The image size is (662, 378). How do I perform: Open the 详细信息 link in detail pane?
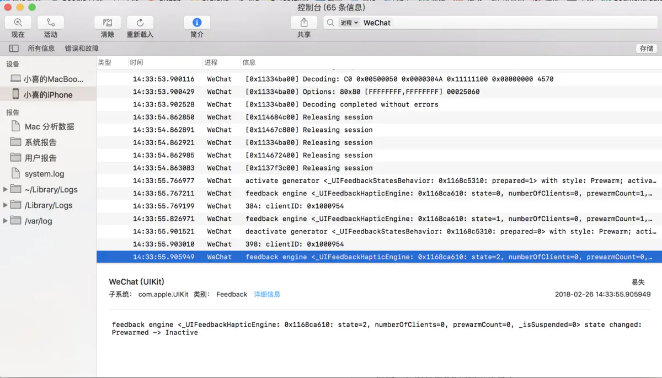[x=267, y=294]
